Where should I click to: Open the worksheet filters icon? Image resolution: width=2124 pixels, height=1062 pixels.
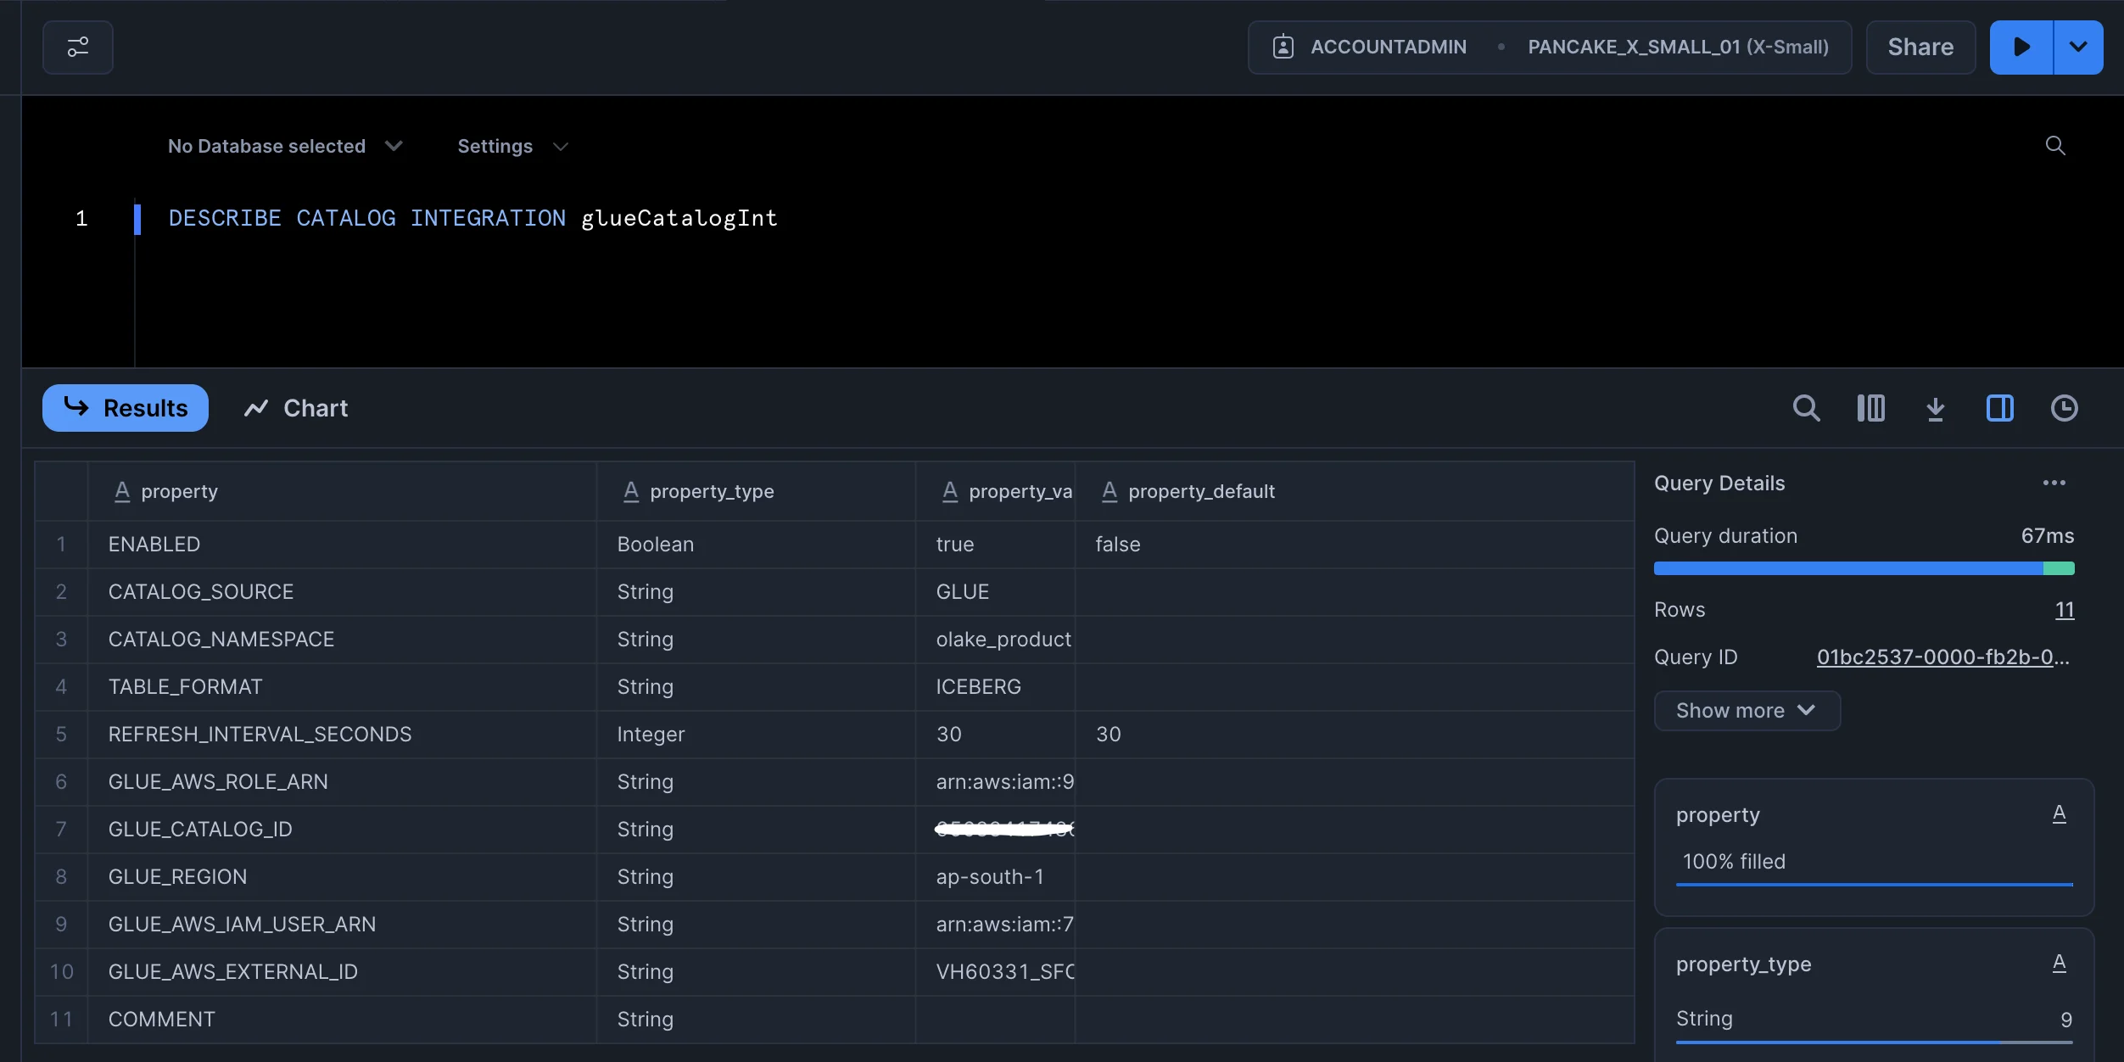click(77, 48)
